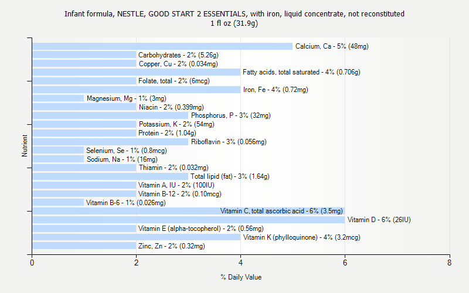This screenshot has height=293, width=469.
Task: Click the Sodium bar
Action: click(x=58, y=159)
